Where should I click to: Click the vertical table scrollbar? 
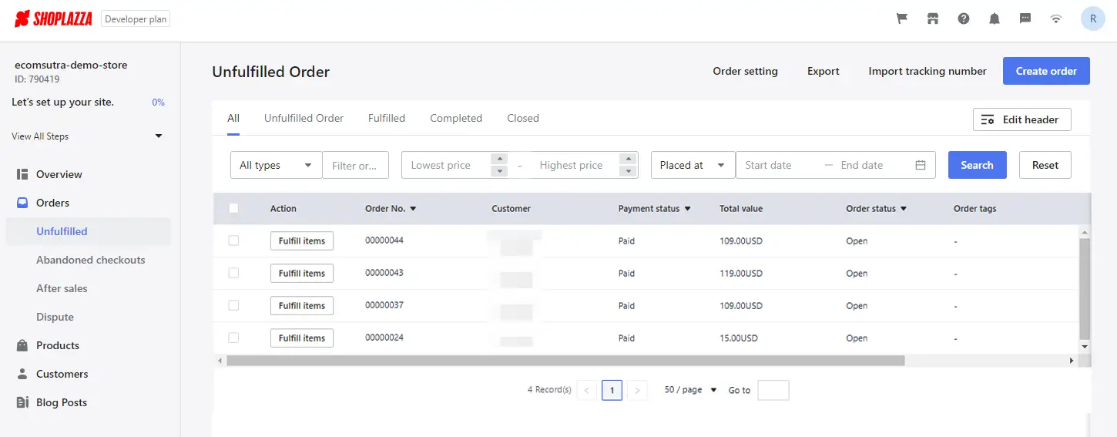[x=1085, y=288]
